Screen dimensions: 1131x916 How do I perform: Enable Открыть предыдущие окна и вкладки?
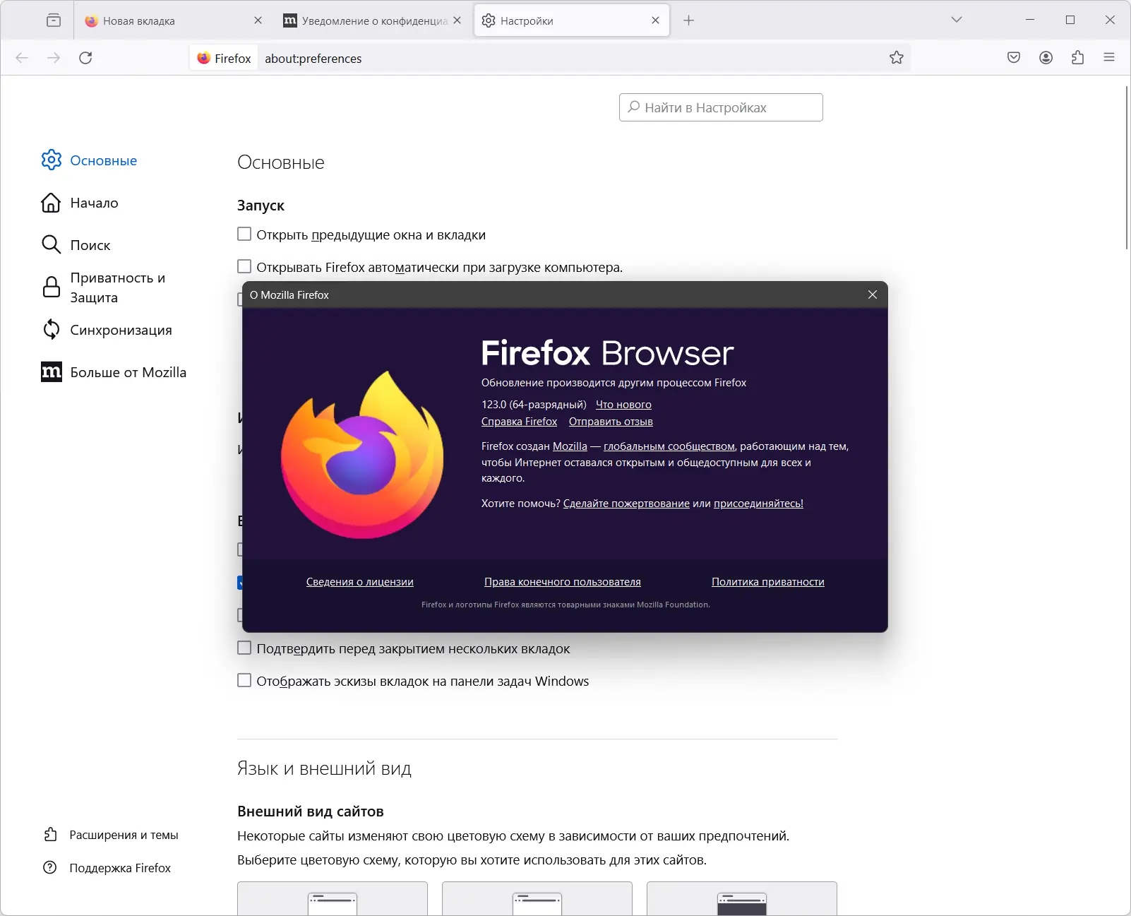click(x=244, y=234)
